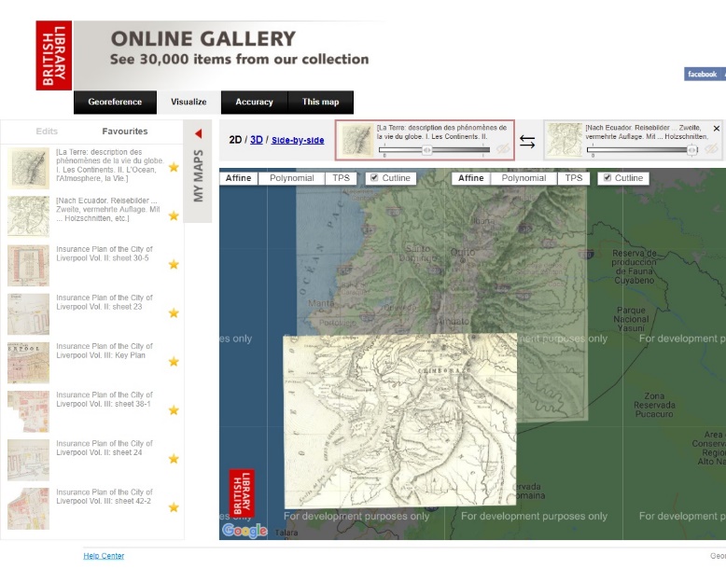Open the Accuracy tab
Image resolution: width=726 pixels, height=568 pixels.
254,102
